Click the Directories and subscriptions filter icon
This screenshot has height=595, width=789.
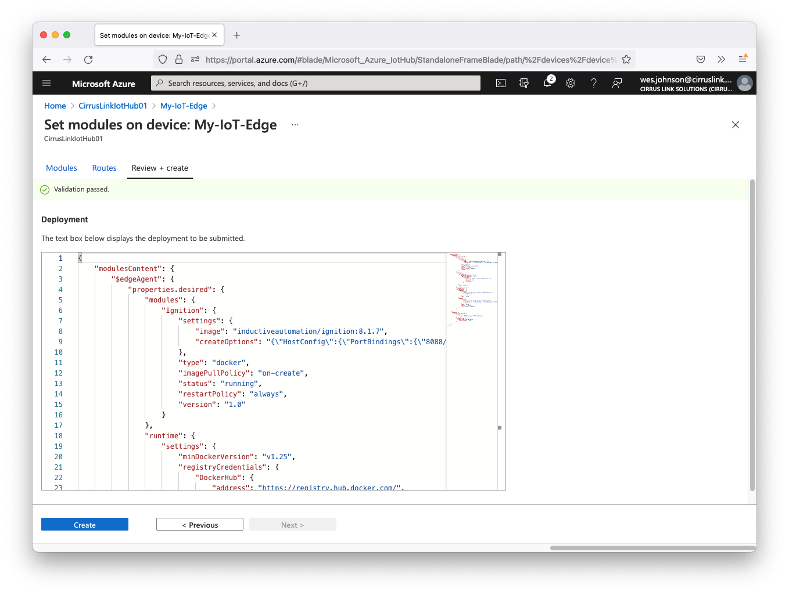(524, 83)
